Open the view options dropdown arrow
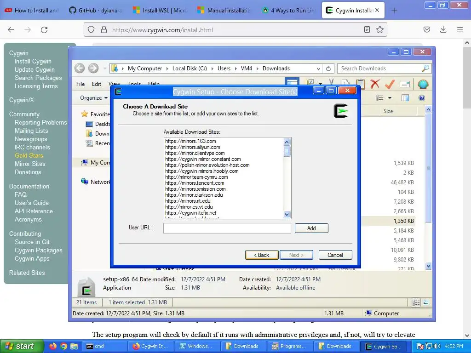The image size is (471, 353). (x=390, y=98)
